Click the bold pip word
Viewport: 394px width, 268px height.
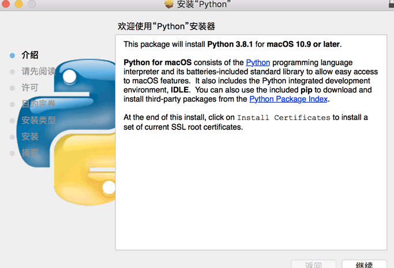pyautogui.click(x=306, y=90)
